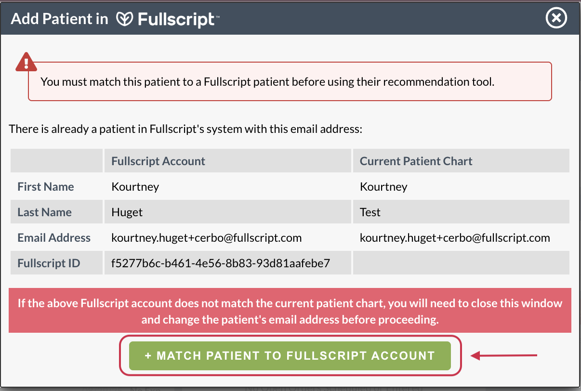581x391 pixels.
Task: Click the Current Patient Chart email address
Action: point(455,238)
